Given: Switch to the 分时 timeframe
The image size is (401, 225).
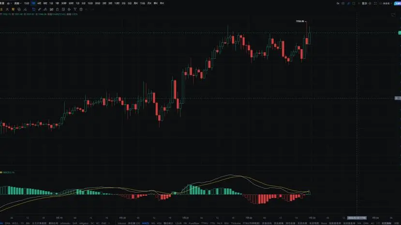Looking at the screenshot, I should click(x=71, y=3).
